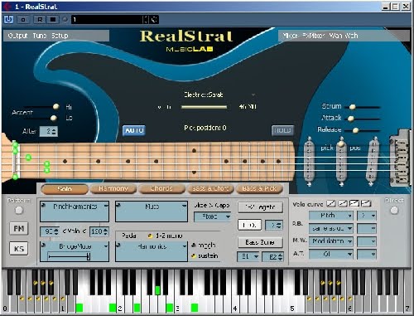
Task: Open the Pitch P.B. dropdown
Action: tap(331, 216)
